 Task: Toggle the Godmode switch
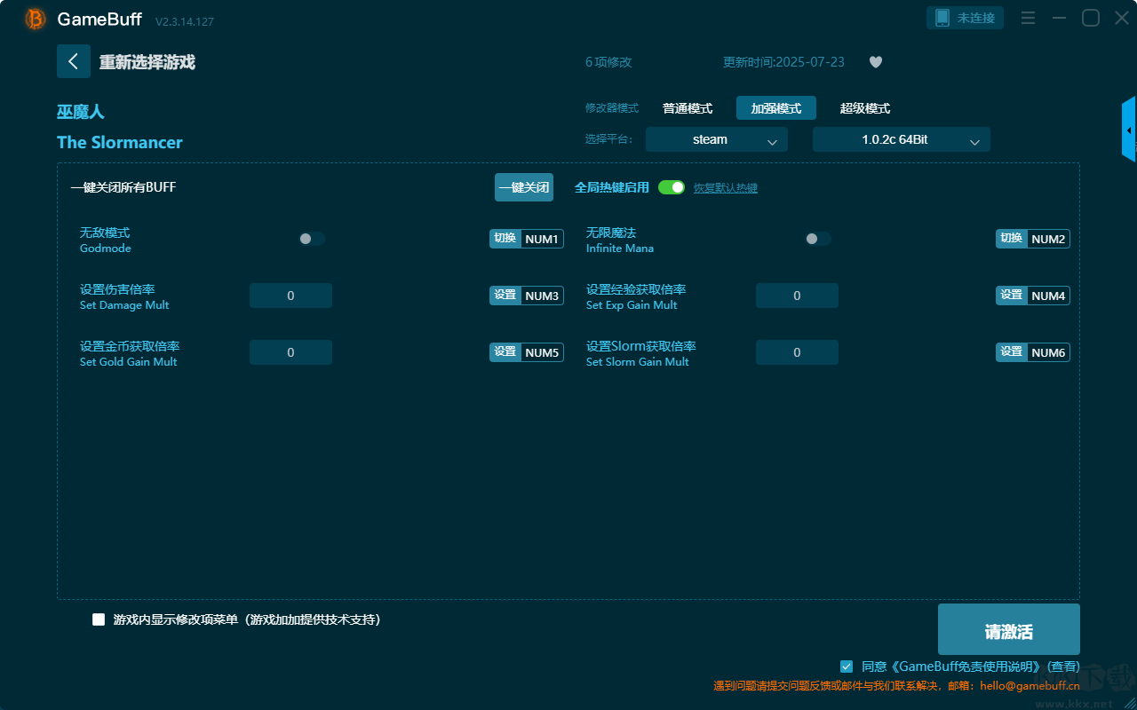(312, 239)
